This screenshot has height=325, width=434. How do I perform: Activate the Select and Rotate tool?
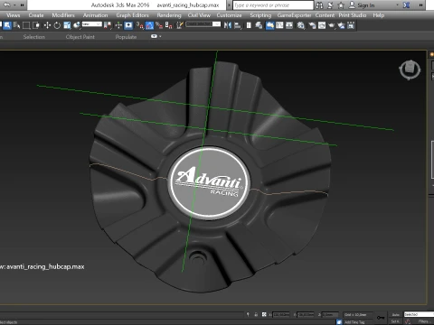[x=57, y=25]
